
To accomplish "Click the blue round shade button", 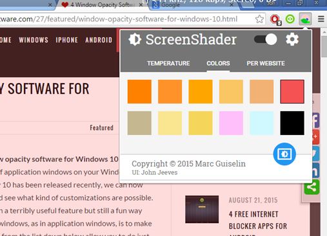I will (x=284, y=154).
